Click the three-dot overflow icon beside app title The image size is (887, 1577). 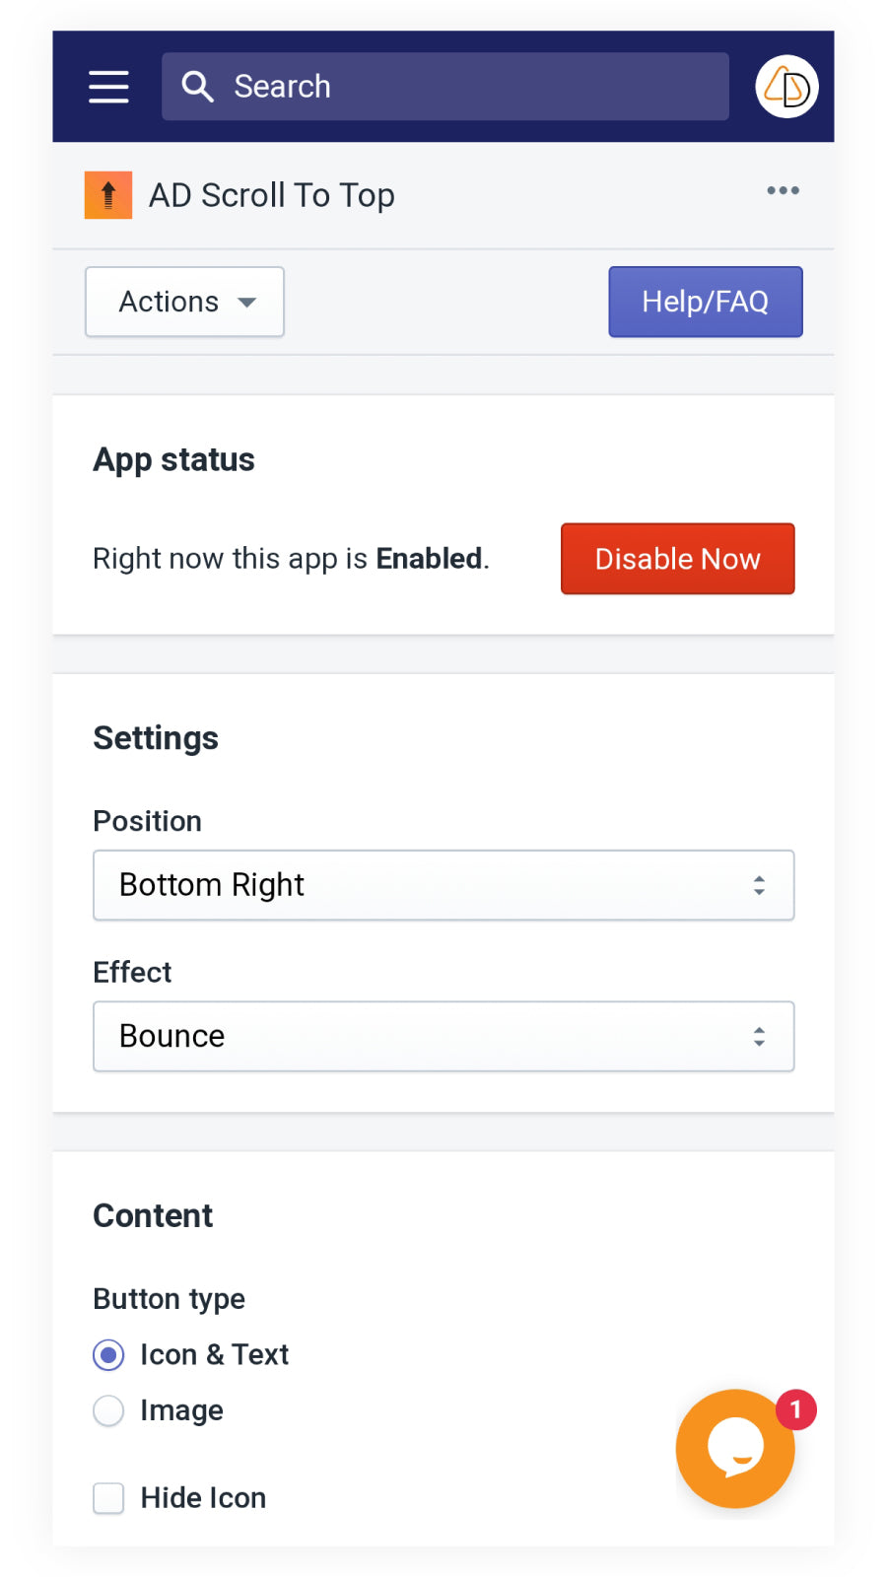click(782, 191)
